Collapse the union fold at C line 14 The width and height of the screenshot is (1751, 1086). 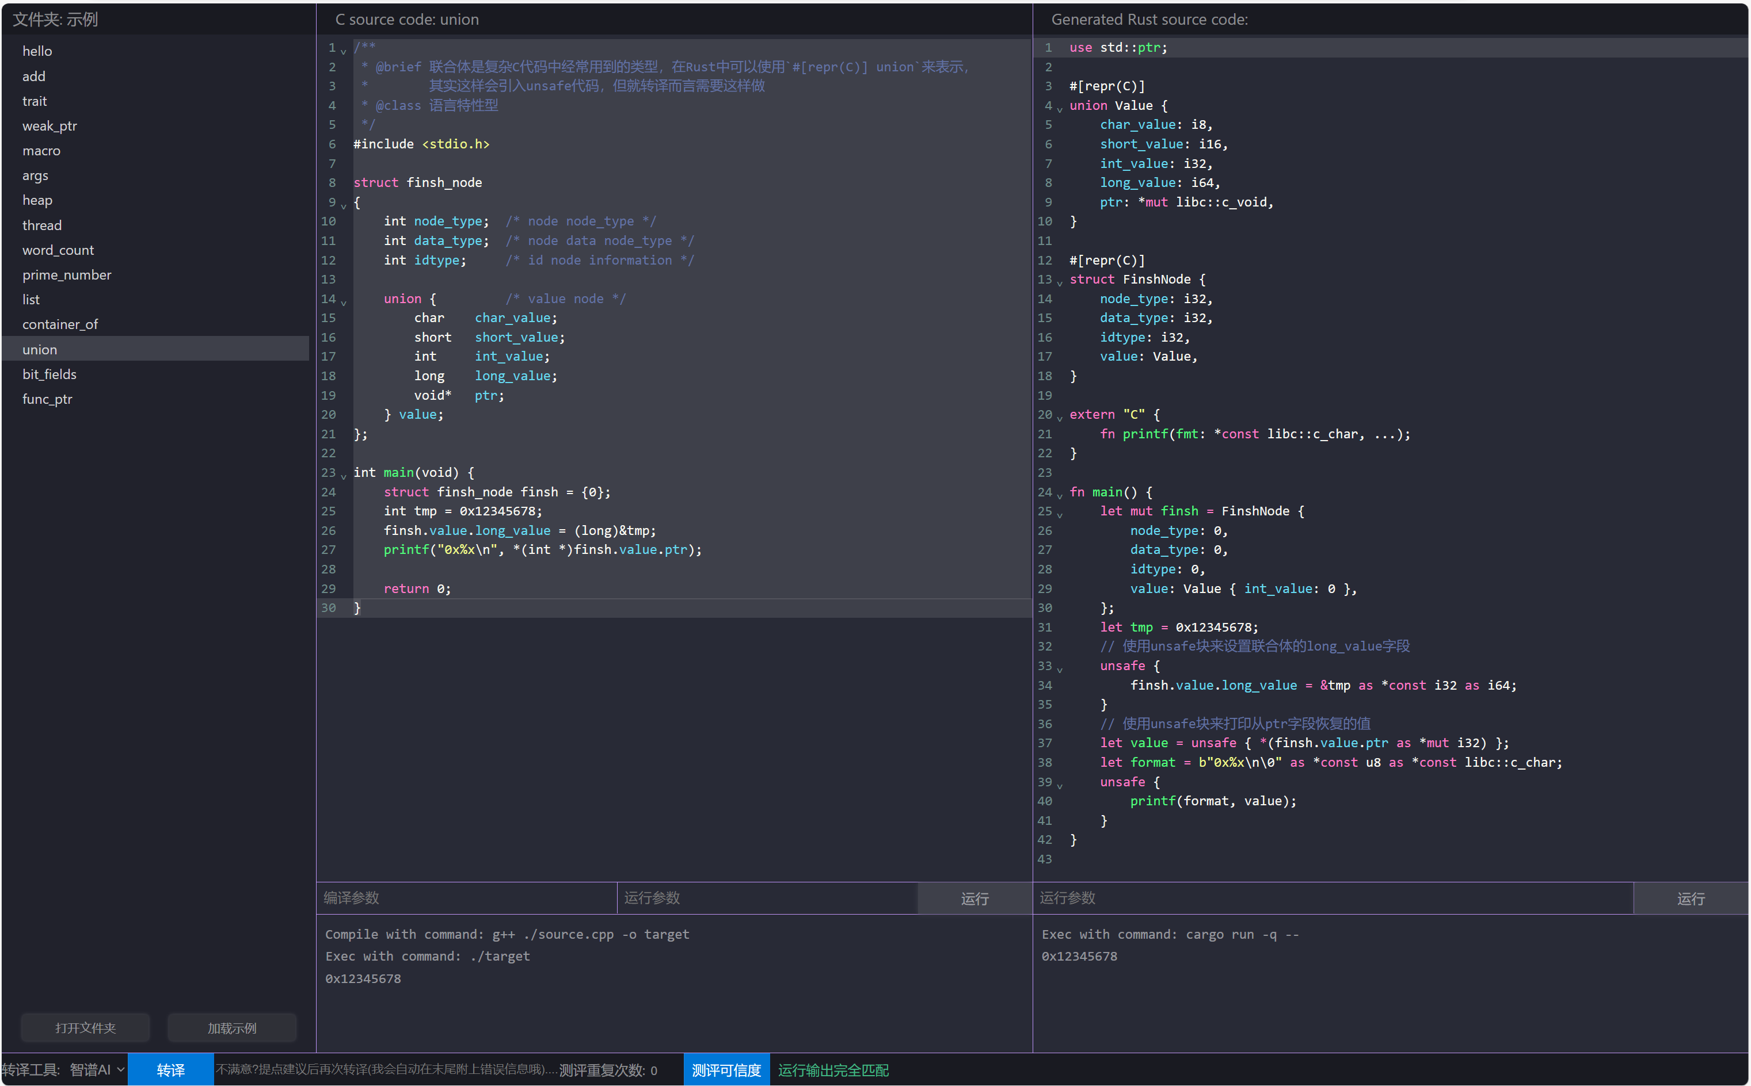(x=344, y=303)
